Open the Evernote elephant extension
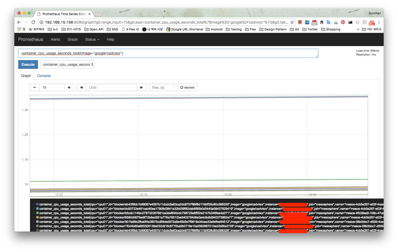The image size is (398, 252). [x=322, y=22]
